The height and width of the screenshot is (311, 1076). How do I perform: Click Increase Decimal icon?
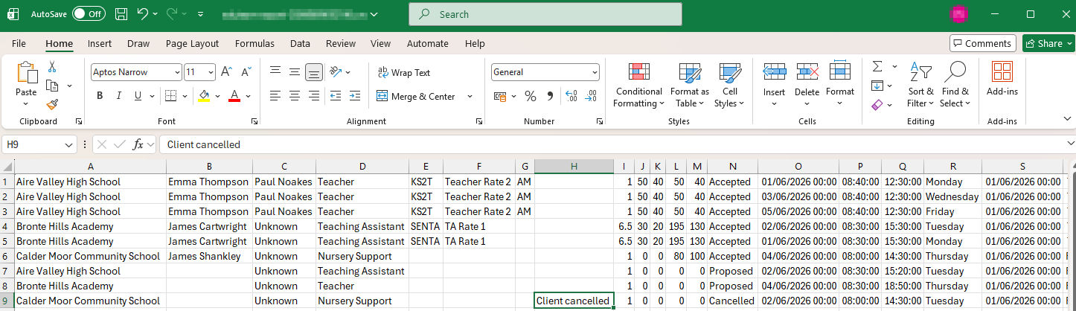571,96
